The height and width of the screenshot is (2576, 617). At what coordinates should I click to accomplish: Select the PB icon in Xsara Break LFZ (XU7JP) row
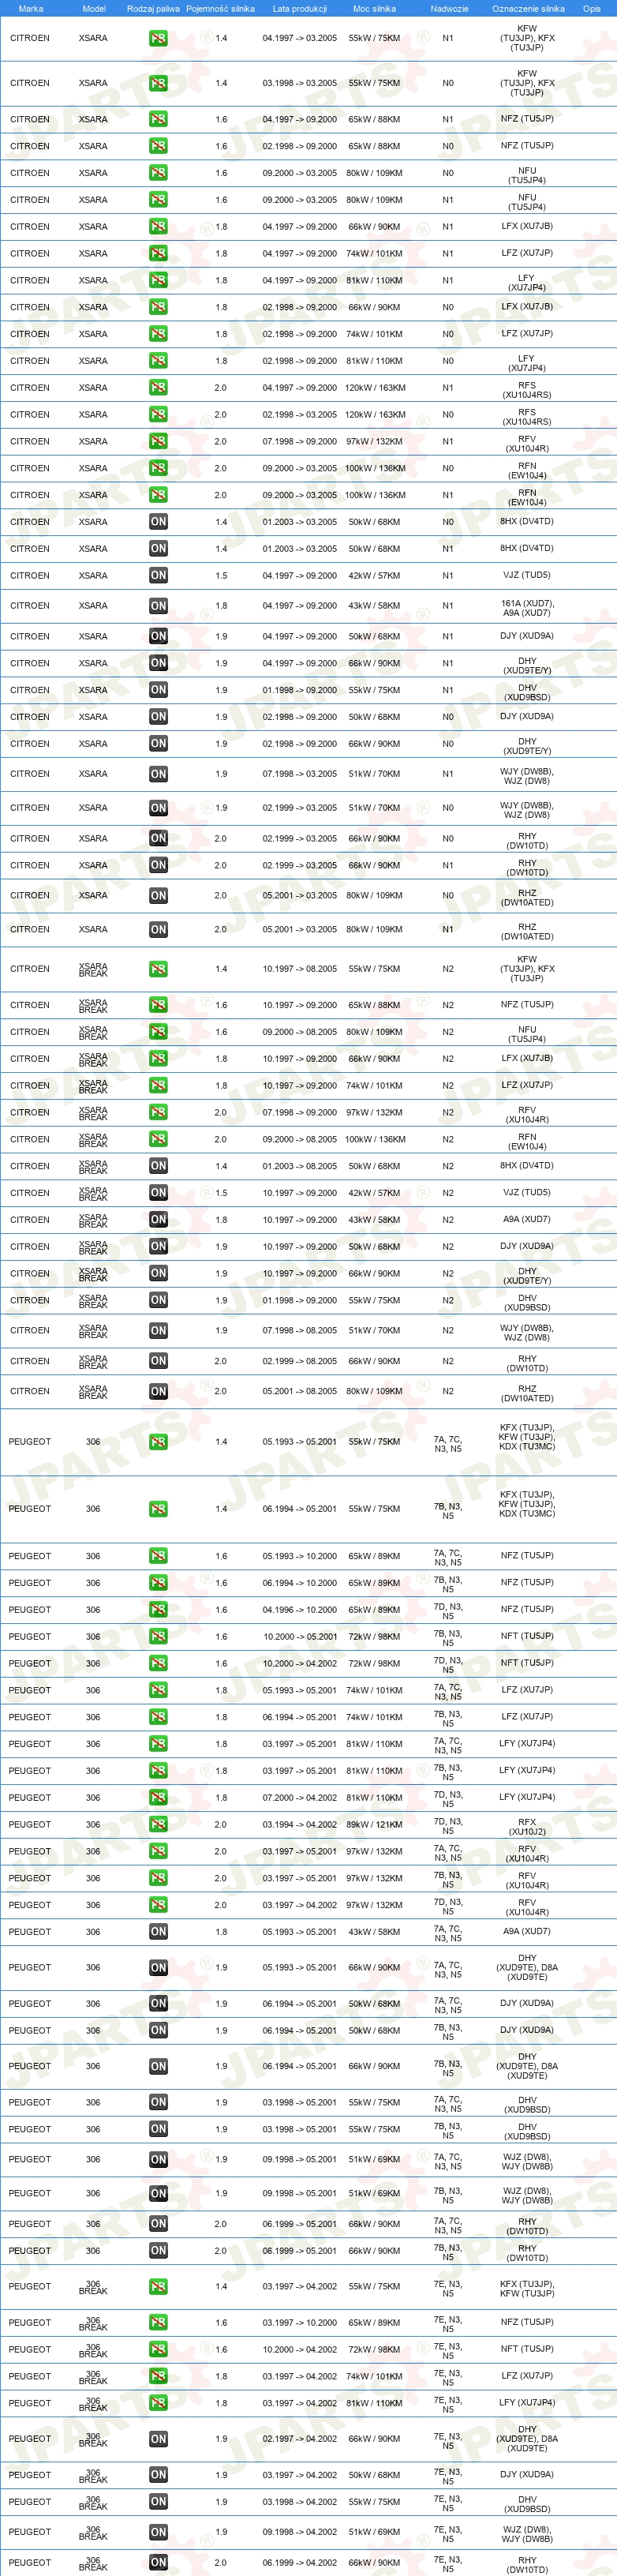pyautogui.click(x=158, y=1086)
